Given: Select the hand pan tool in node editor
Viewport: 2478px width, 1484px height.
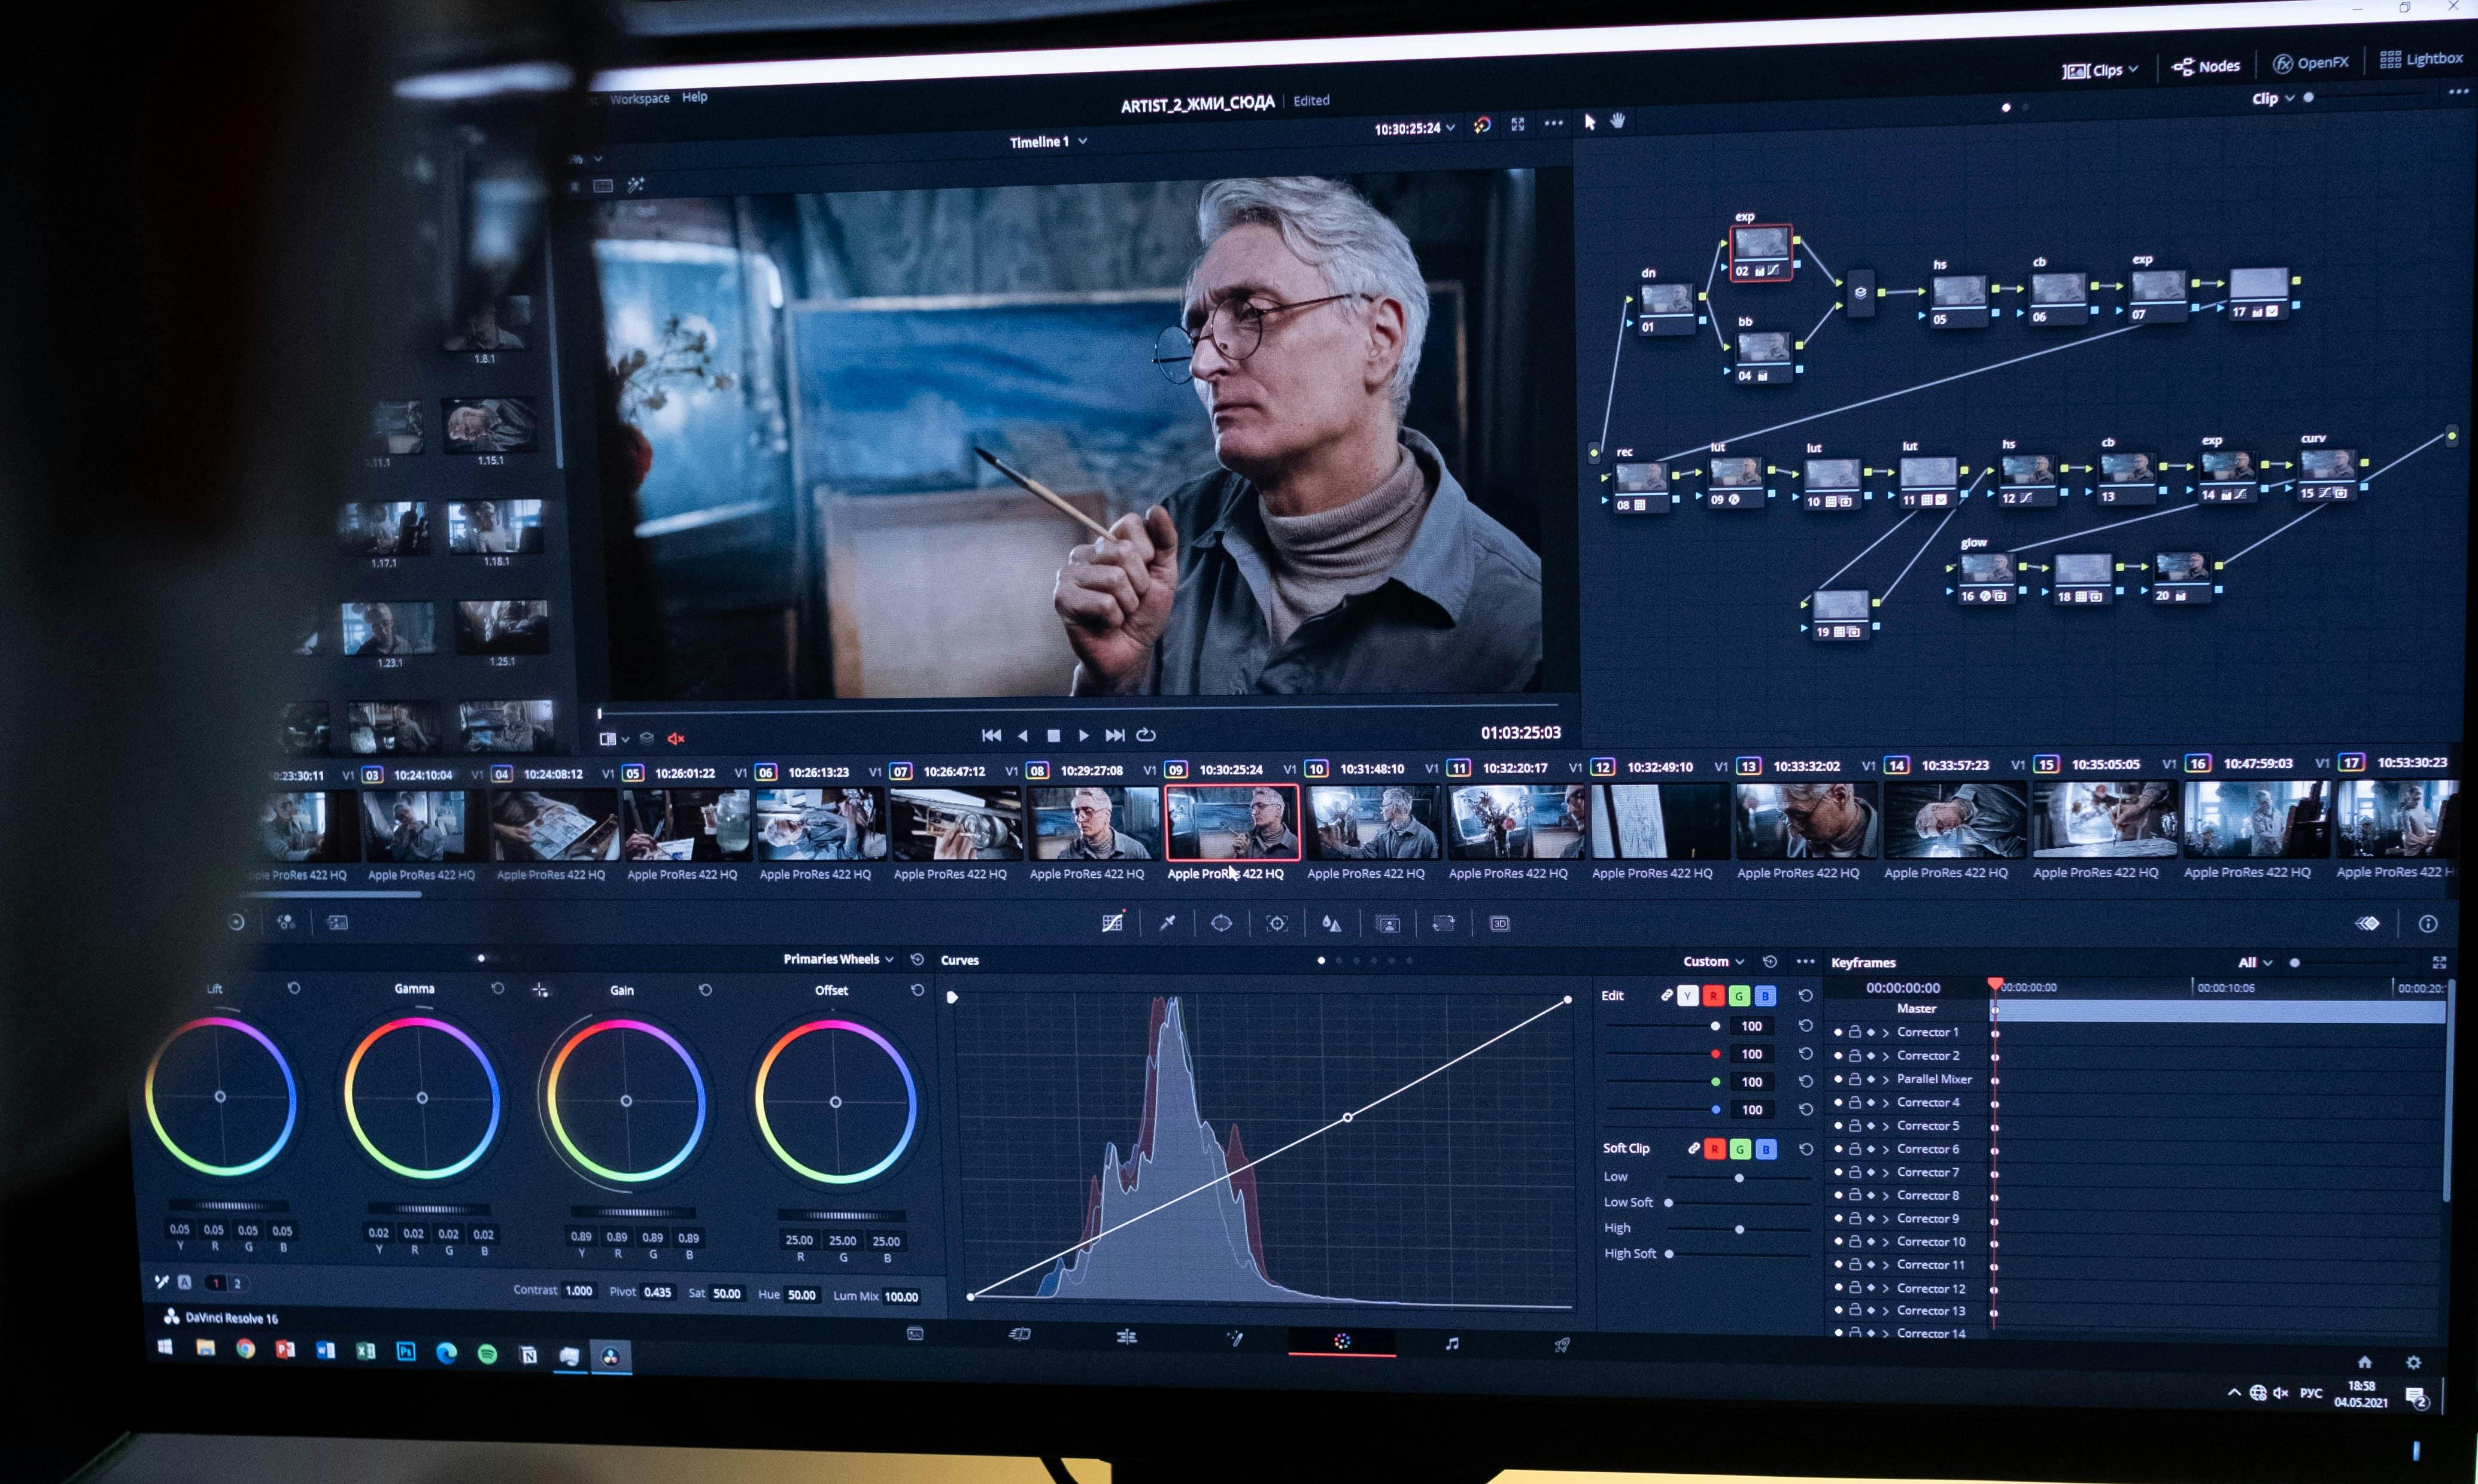Looking at the screenshot, I should (1618, 121).
